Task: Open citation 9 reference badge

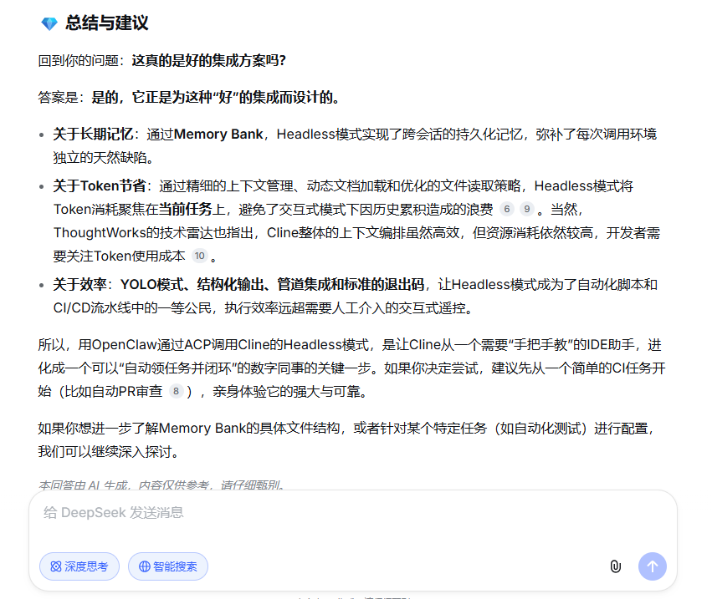Action: pos(527,209)
